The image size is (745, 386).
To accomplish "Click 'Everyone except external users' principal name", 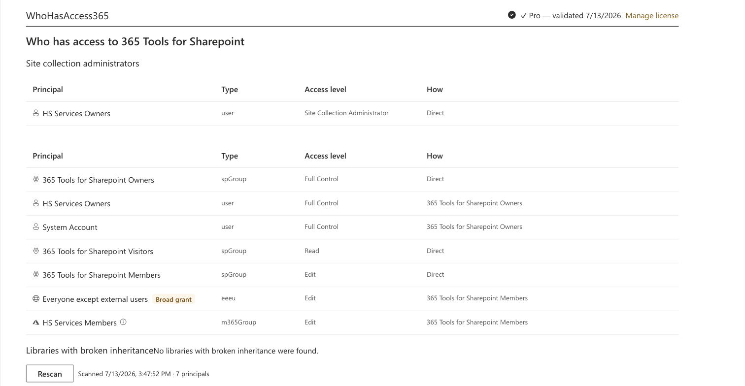I will [95, 299].
